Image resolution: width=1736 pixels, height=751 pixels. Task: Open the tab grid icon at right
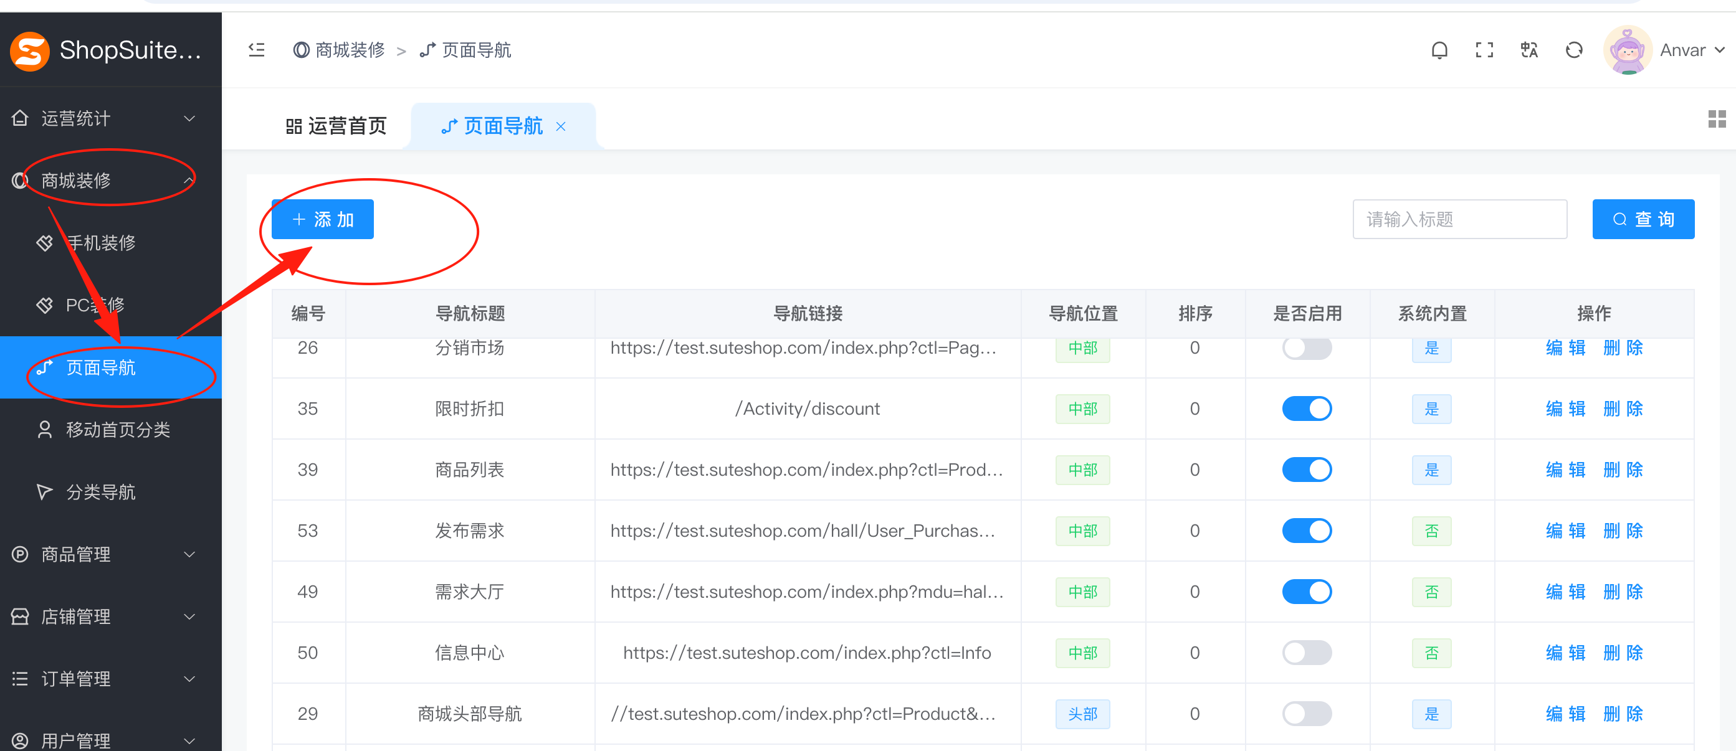click(x=1717, y=119)
